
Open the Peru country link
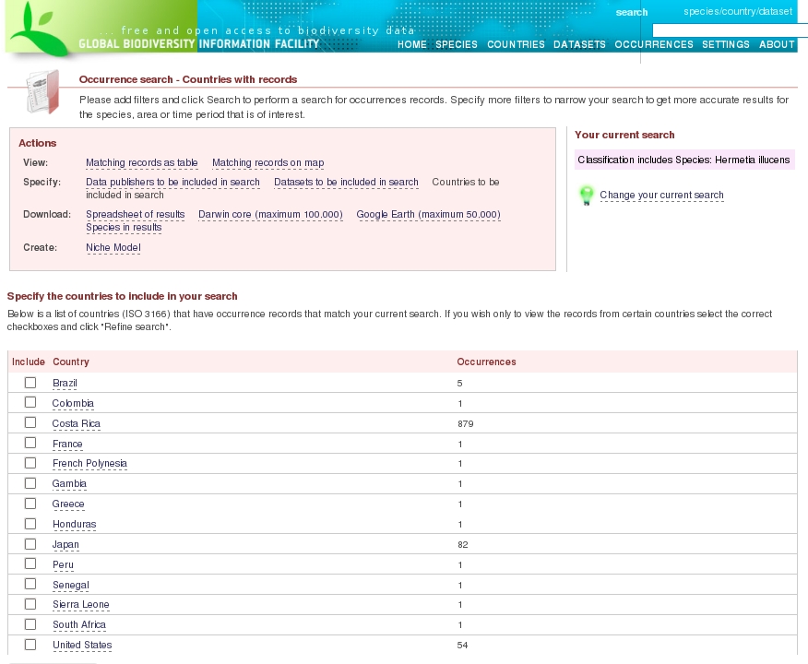[x=63, y=564]
